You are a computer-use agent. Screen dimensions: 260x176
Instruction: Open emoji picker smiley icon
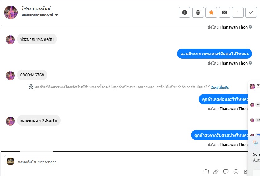click(x=236, y=171)
